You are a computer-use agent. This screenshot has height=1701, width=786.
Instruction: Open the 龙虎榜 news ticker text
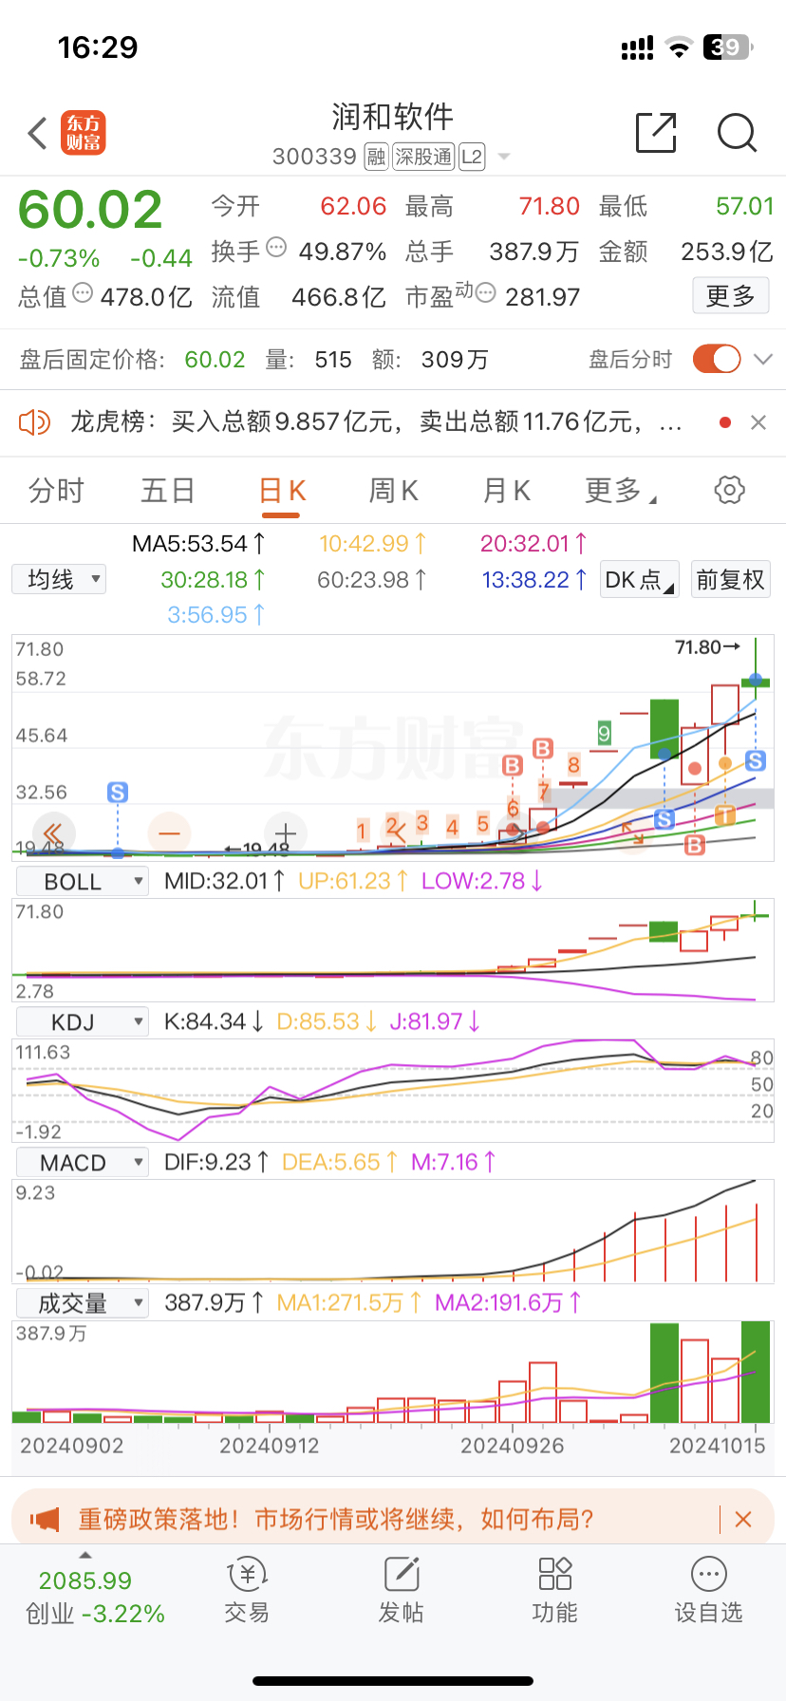coord(376,421)
